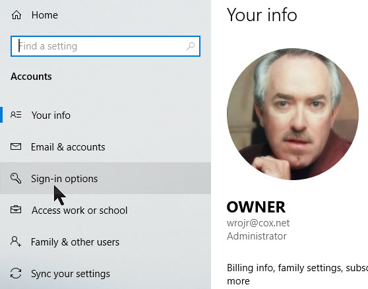This screenshot has width=368, height=289.
Task: Click the Sign-in options key icon
Action: click(x=16, y=178)
